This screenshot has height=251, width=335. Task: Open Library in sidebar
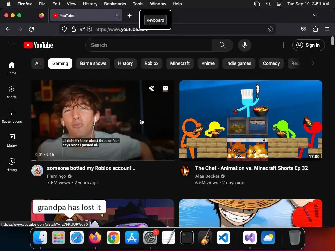(12, 141)
